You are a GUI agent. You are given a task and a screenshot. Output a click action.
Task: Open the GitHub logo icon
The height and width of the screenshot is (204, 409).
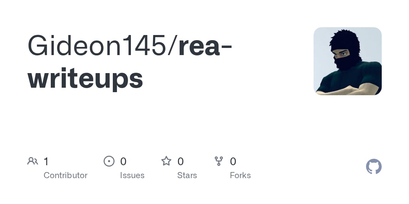point(374,167)
